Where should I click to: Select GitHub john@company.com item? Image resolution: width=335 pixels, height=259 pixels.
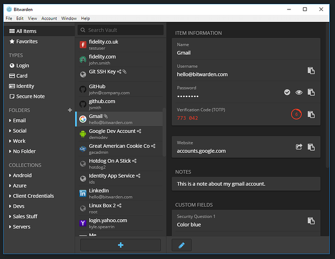[120, 89]
